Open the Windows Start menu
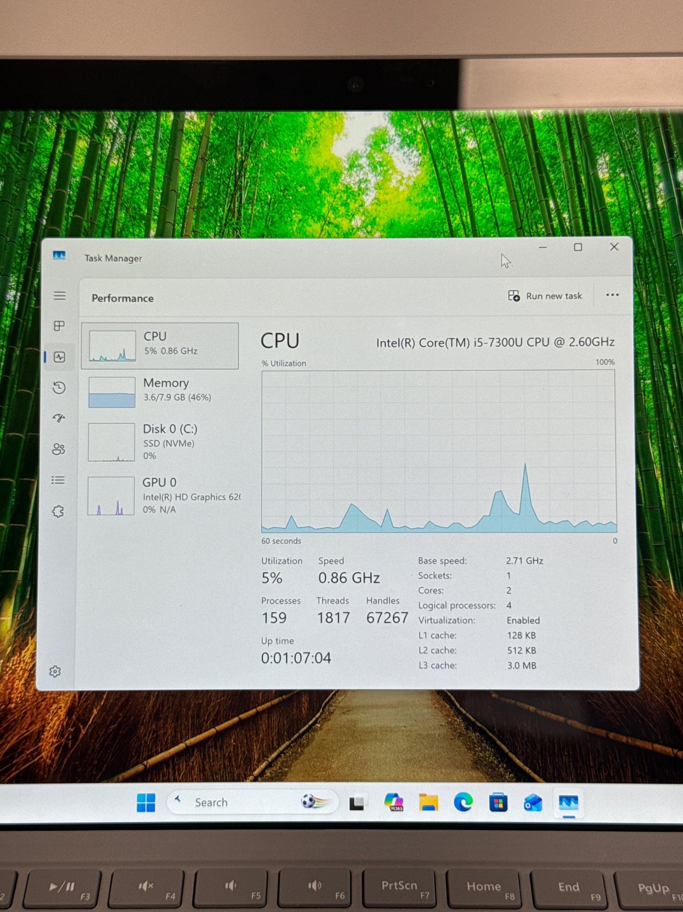Viewport: 683px width, 912px height. point(146,803)
